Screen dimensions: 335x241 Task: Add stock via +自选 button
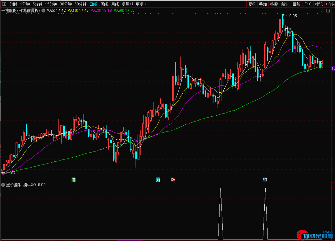(330, 4)
